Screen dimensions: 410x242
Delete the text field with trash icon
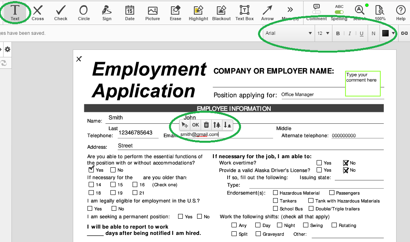206,125
